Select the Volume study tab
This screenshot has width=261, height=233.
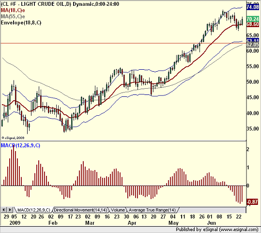(118, 210)
